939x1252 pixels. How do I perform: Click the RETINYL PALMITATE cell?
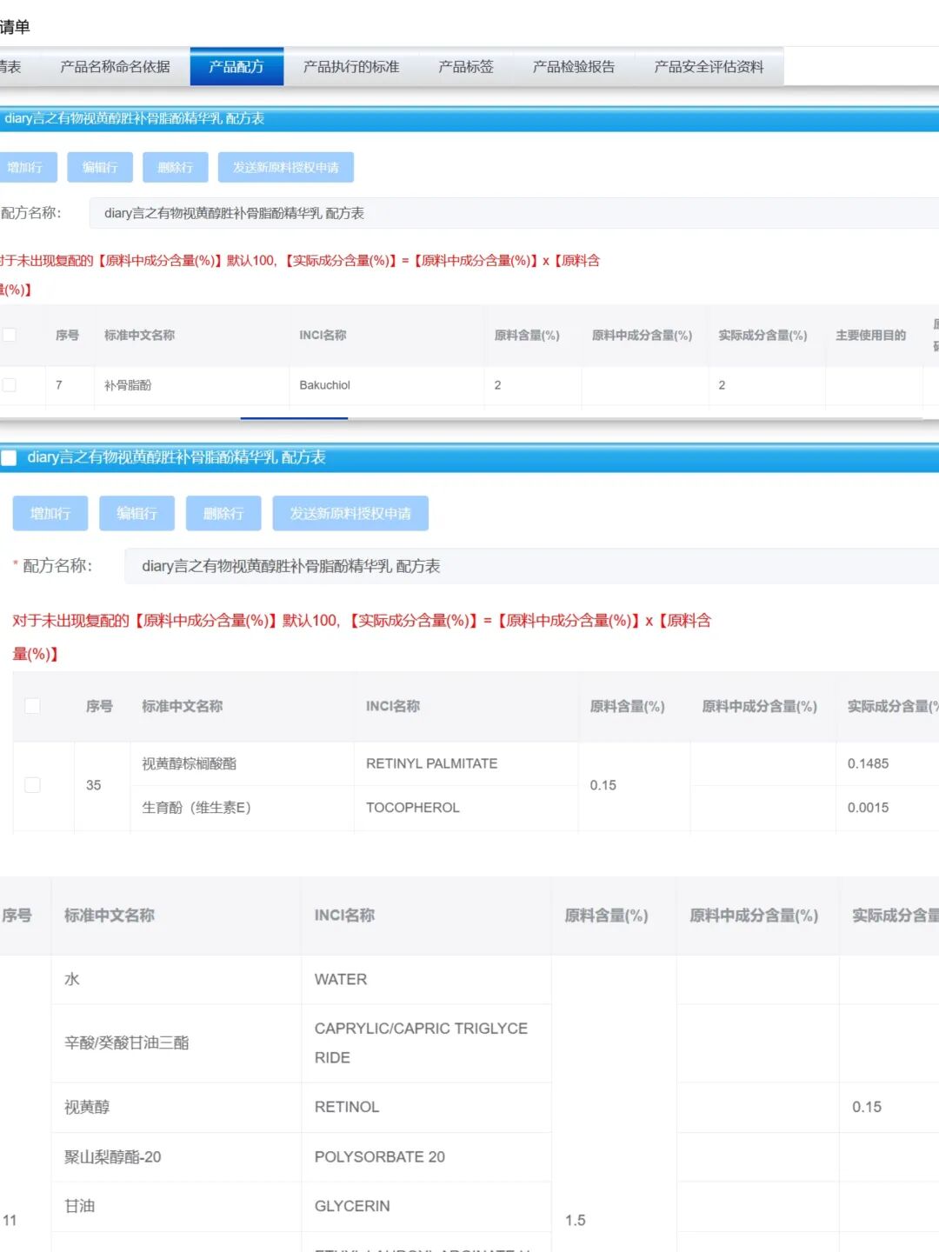pos(466,763)
